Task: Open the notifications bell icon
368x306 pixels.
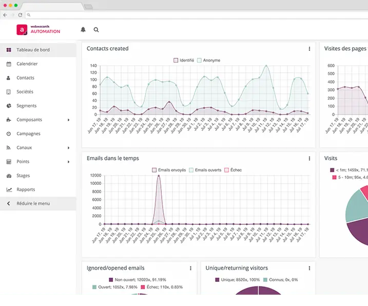Action: point(83,30)
